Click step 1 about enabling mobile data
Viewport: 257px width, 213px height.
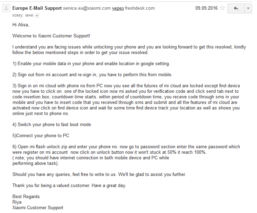click(x=91, y=64)
